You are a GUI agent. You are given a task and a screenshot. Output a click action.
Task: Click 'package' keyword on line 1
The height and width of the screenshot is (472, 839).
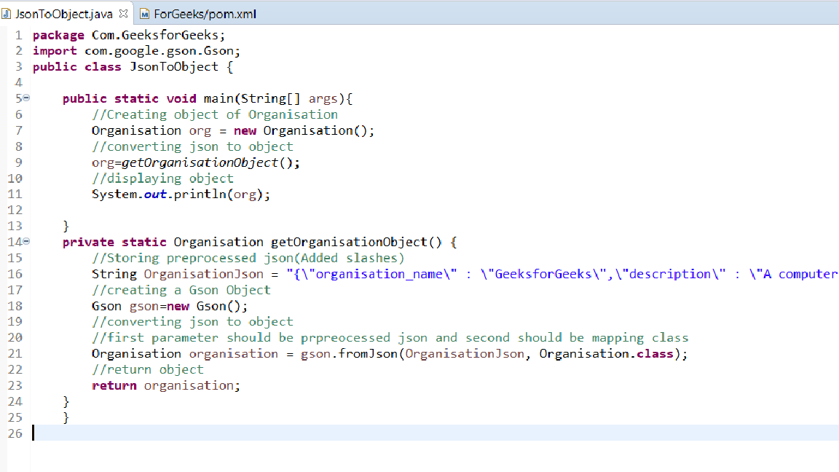58,35
